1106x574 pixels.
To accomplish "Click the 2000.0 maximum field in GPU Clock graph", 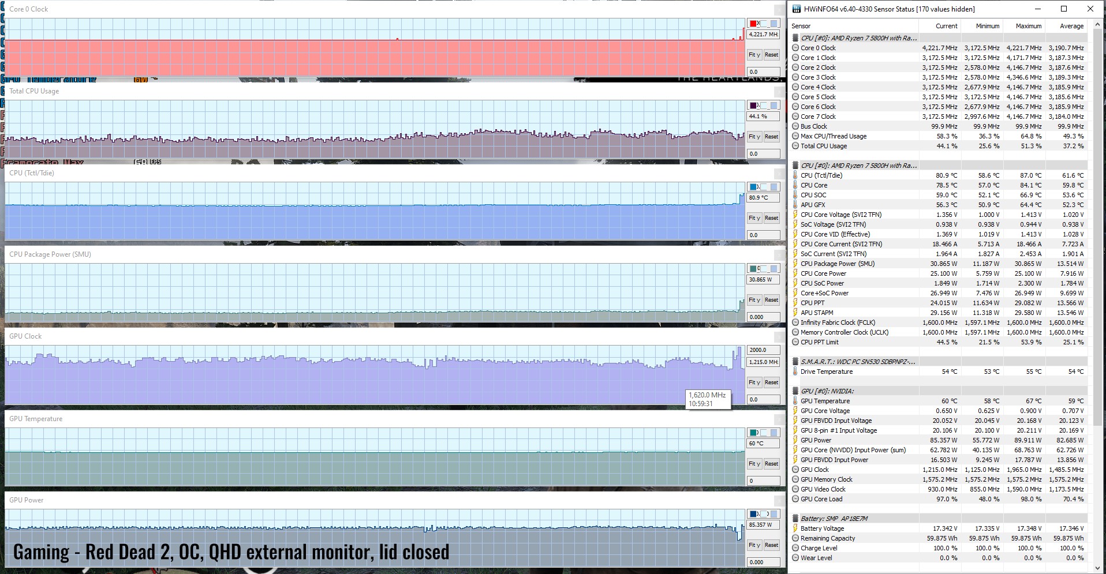I will click(763, 350).
